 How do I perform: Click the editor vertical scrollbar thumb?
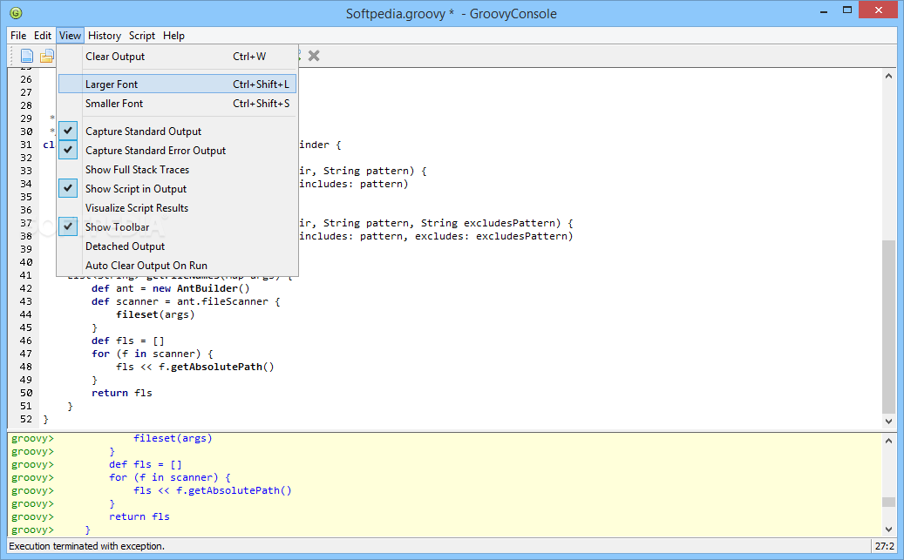click(x=888, y=327)
